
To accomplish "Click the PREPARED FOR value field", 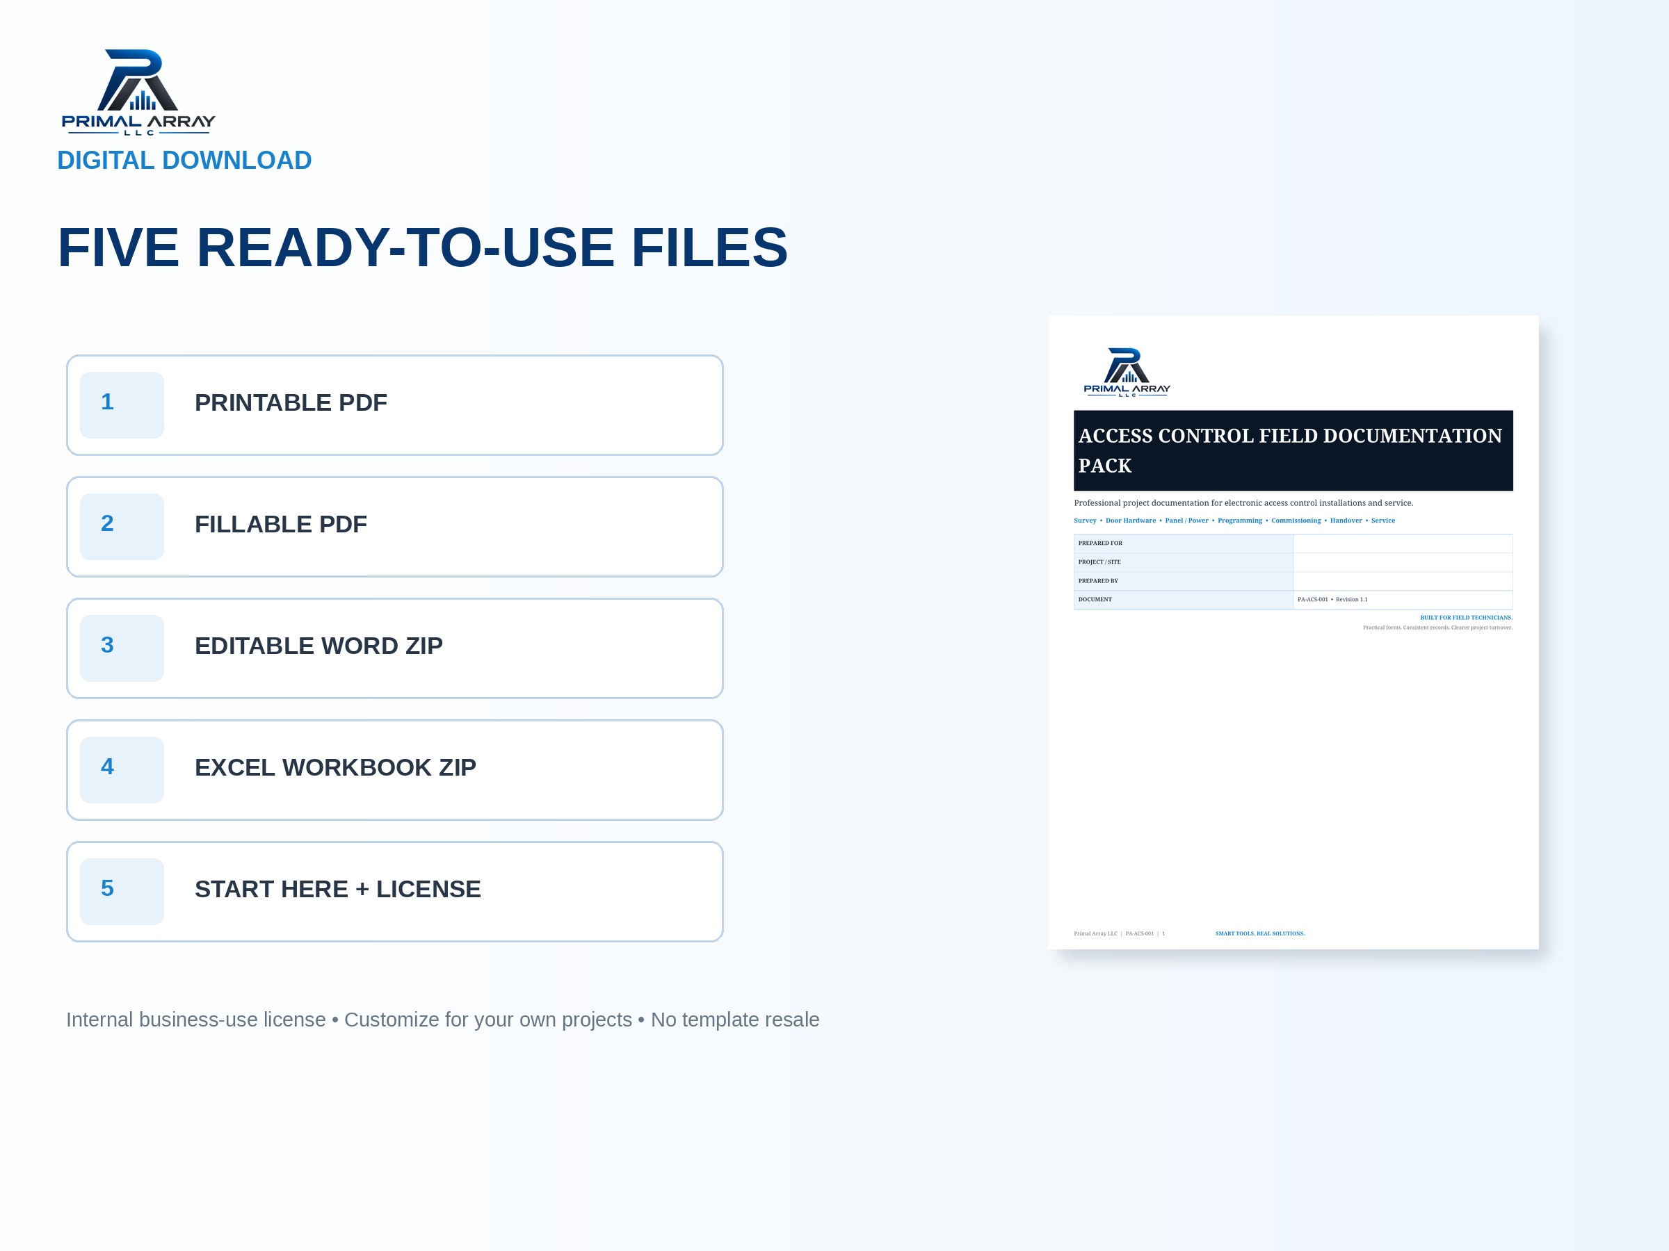I will tap(1403, 543).
